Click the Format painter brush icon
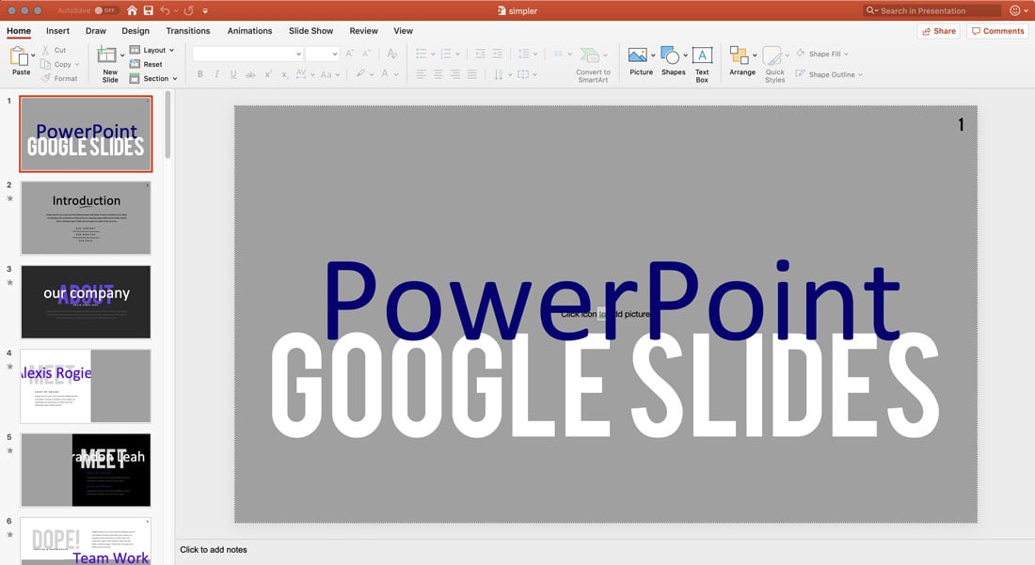Viewport: 1035px width, 565px height. pos(45,78)
